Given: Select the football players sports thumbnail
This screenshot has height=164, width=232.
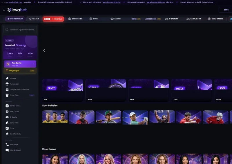Looking at the screenshot, I should 55,117.
